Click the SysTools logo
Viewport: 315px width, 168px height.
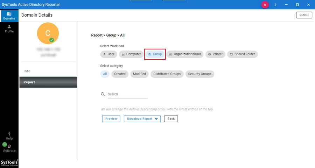pyautogui.click(x=9, y=163)
